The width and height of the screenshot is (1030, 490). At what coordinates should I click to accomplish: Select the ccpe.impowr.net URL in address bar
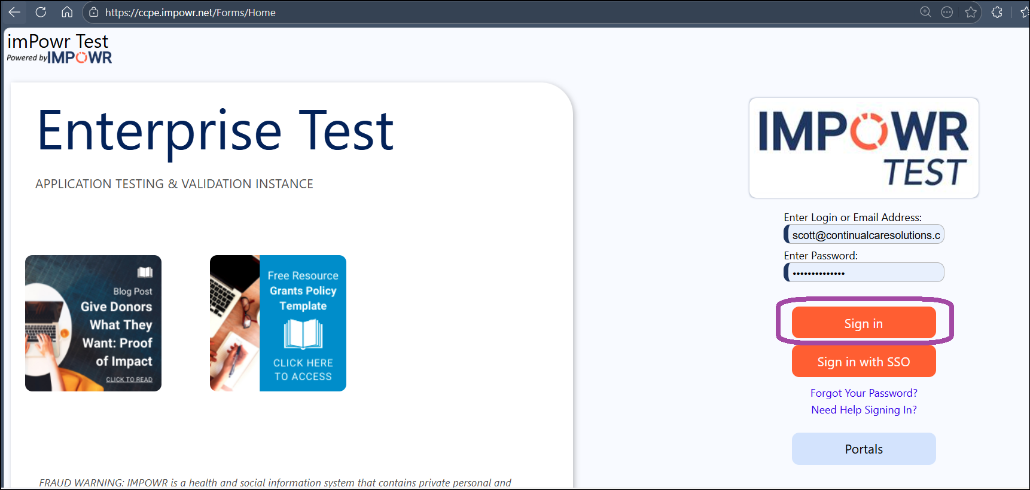tap(190, 13)
